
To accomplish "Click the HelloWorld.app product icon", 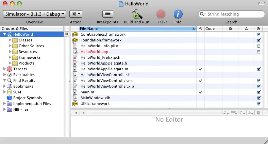I will coord(75,52).
